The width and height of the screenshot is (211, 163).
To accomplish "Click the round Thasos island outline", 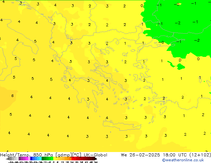I will [x=117, y=43].
